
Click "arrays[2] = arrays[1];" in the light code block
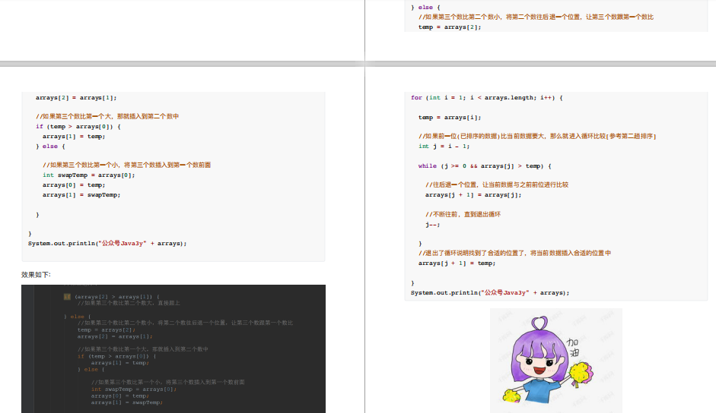tap(76, 97)
